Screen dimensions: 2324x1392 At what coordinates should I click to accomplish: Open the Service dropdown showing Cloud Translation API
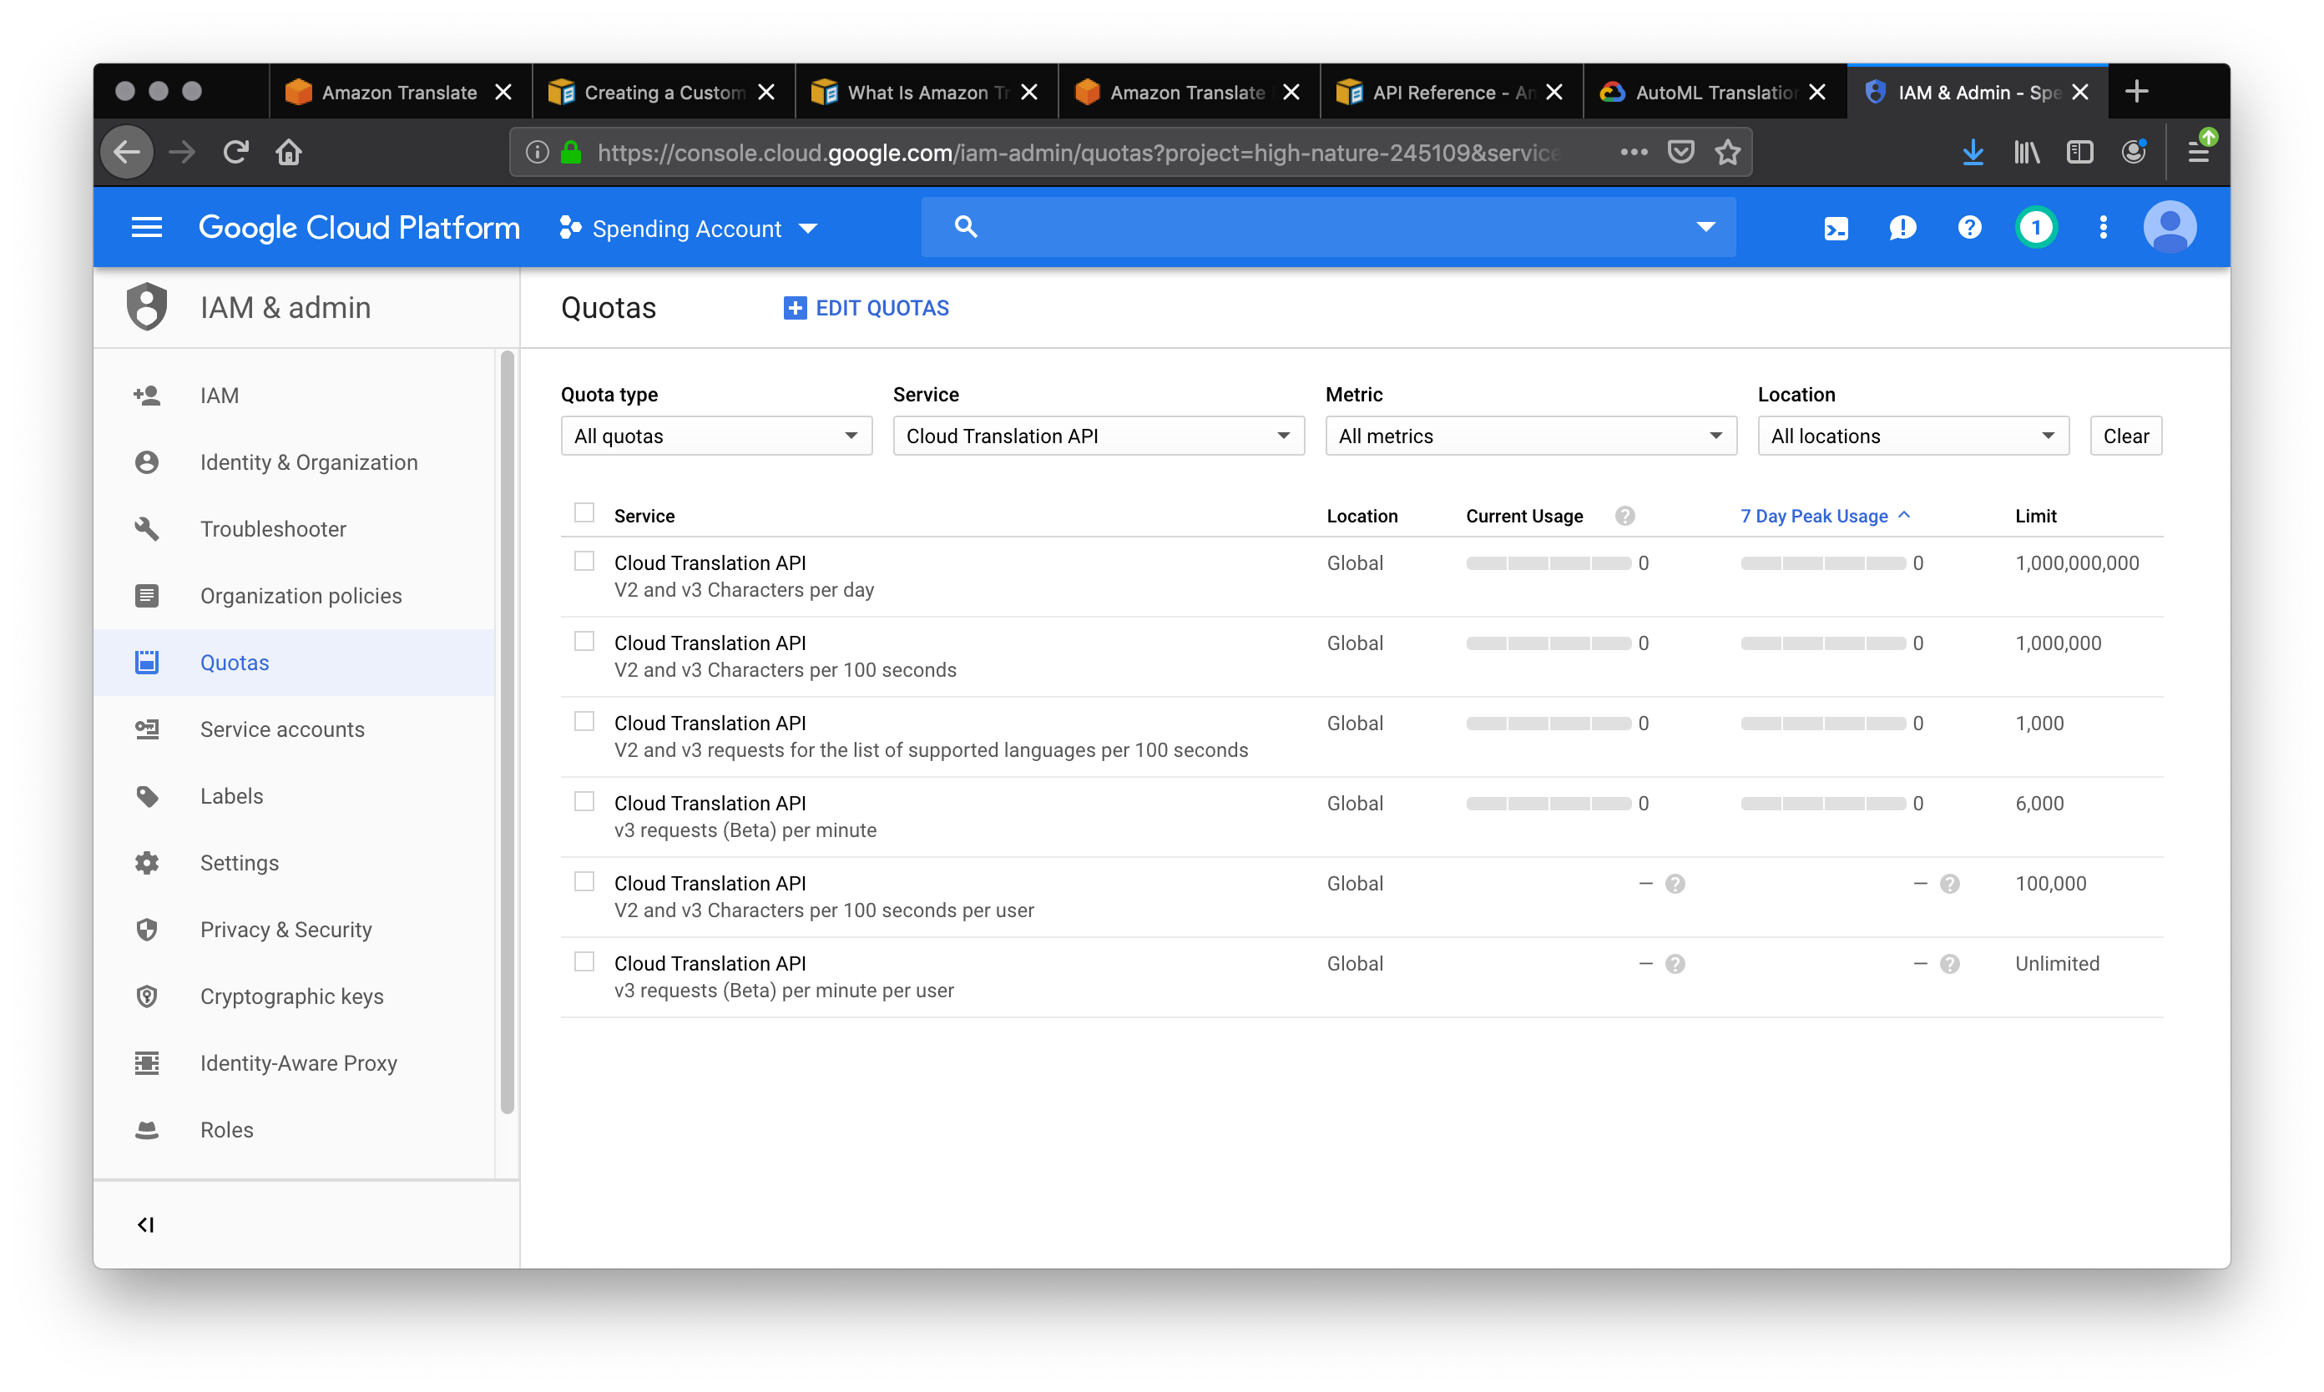point(1098,436)
